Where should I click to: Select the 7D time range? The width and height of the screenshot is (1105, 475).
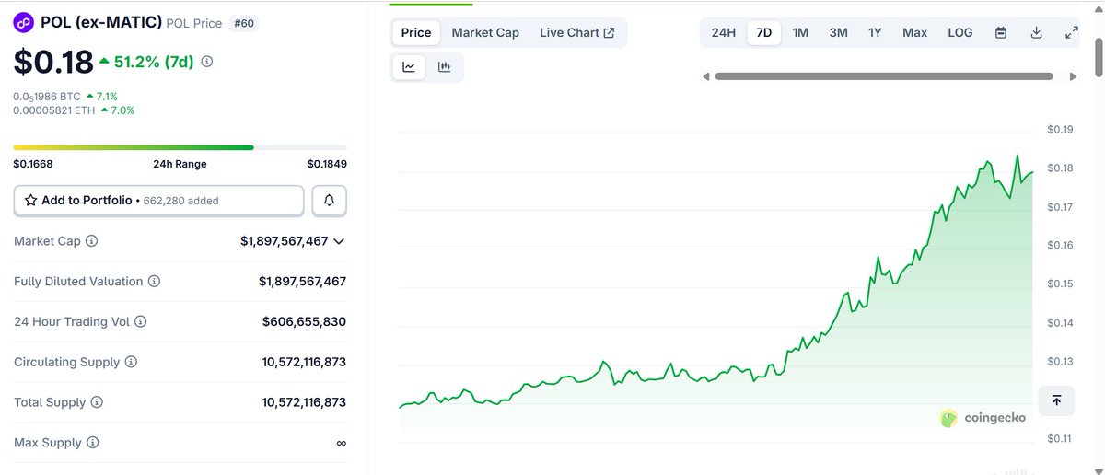pos(763,32)
